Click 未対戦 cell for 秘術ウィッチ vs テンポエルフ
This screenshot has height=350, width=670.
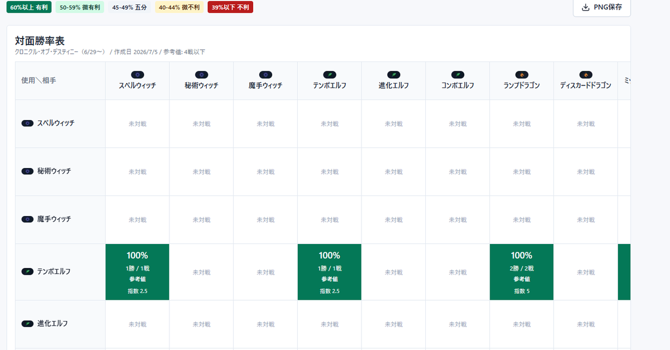click(x=330, y=172)
